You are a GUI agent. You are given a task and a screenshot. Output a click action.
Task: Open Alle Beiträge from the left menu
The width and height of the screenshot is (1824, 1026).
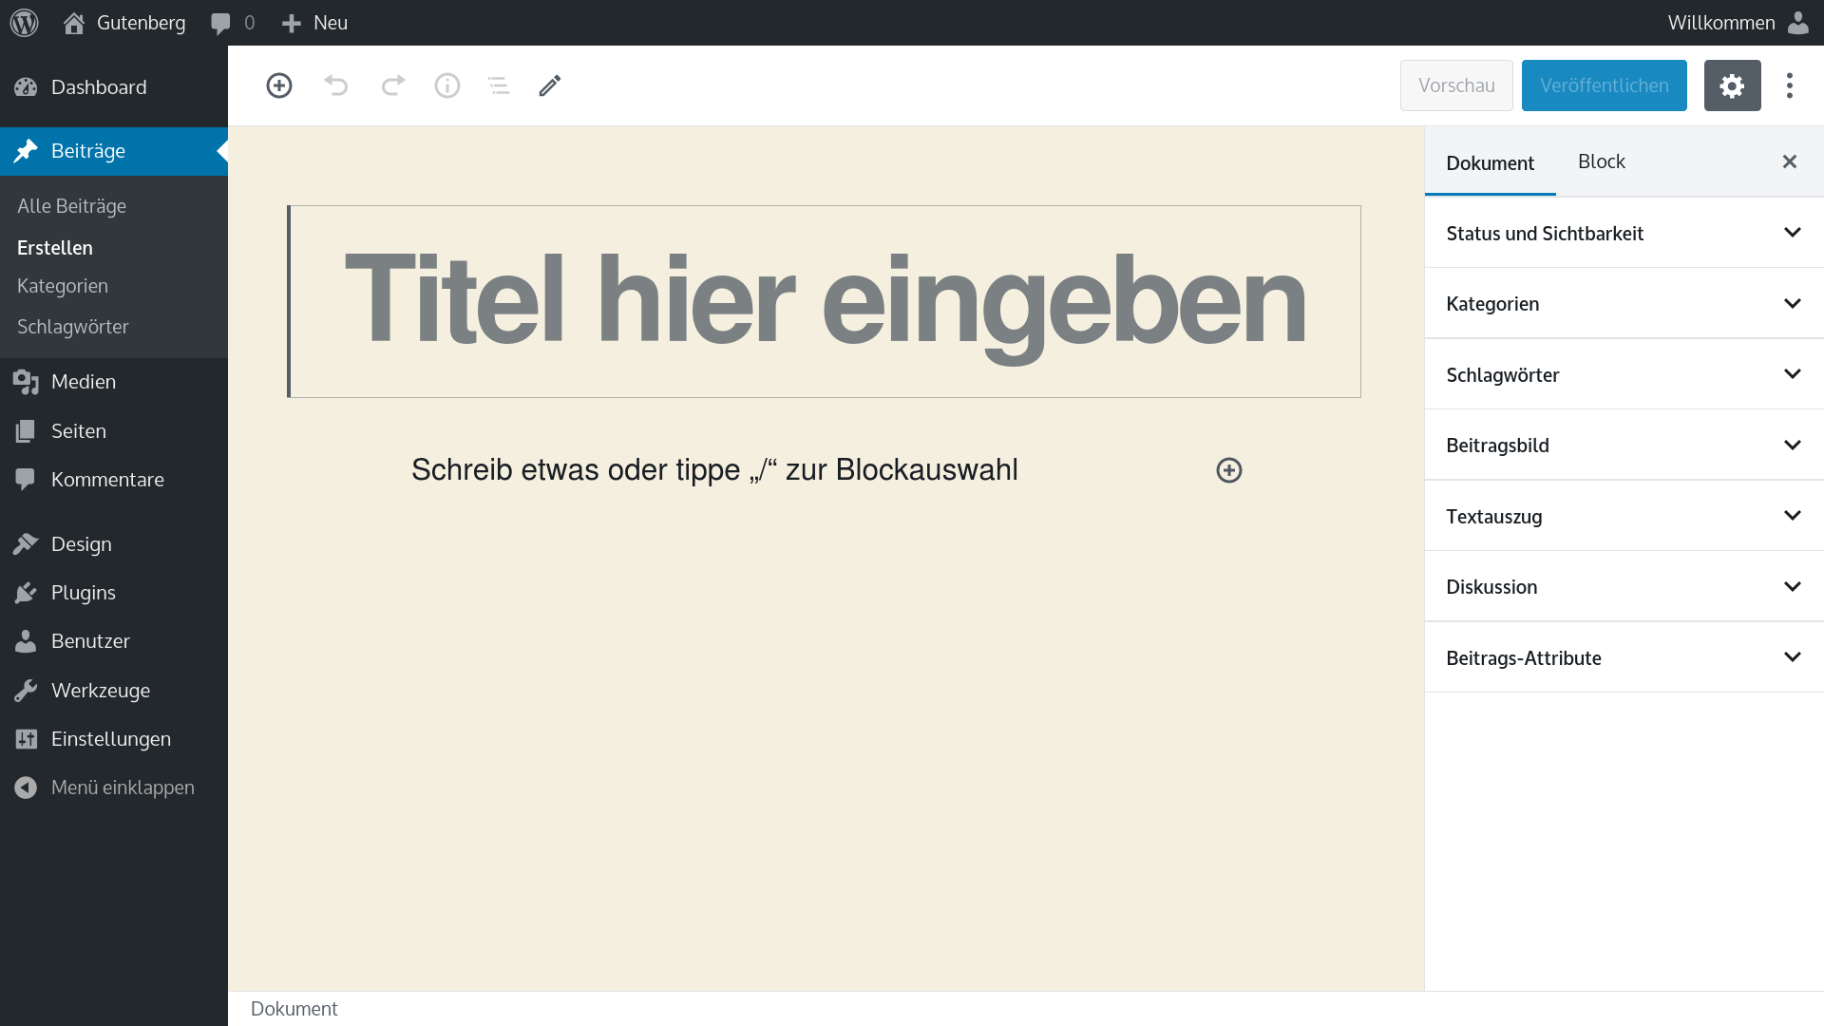71,205
